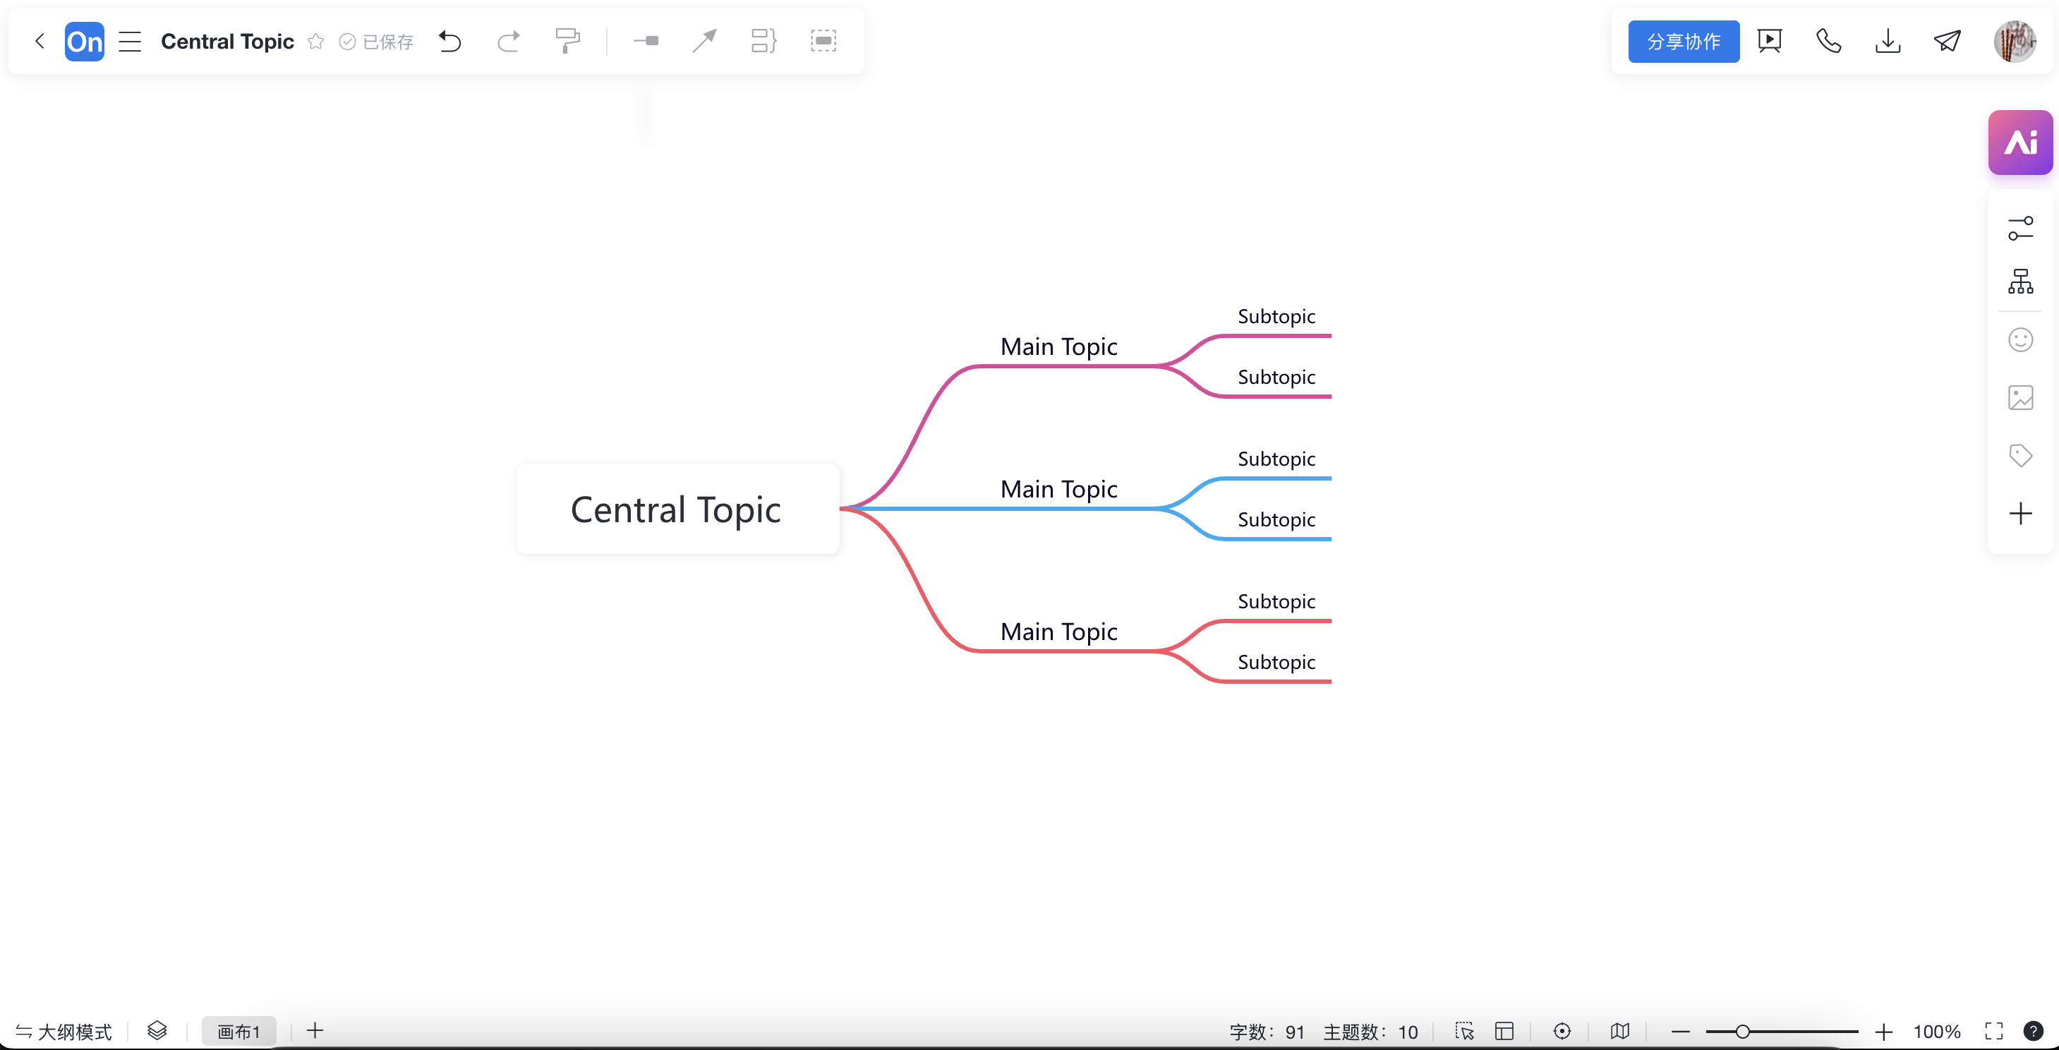Click the 100% zoom level value
Screen dimensions: 2059x1050
click(x=1937, y=1032)
